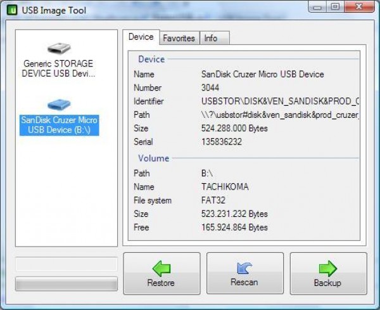Click the Rescan button label
Screen dimensions: 380x310
(244, 282)
